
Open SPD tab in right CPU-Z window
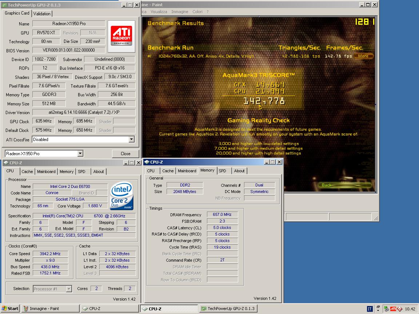click(x=222, y=171)
